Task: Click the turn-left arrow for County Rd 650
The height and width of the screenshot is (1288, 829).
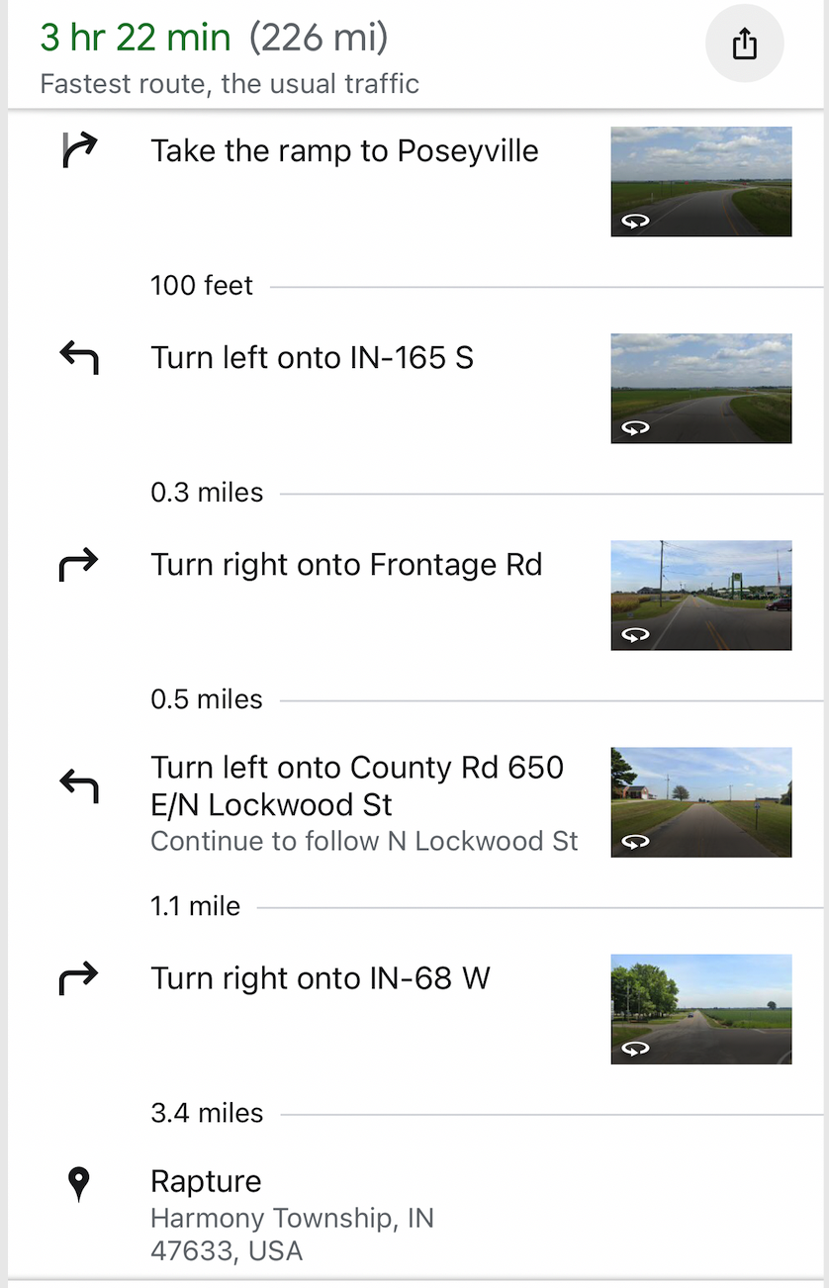Action: [x=79, y=785]
